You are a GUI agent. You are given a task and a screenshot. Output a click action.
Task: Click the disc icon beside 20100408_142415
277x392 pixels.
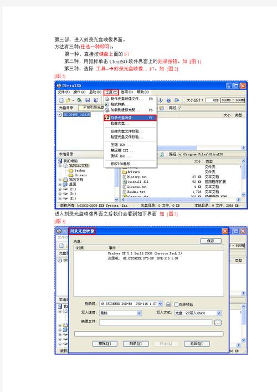click(x=60, y=115)
